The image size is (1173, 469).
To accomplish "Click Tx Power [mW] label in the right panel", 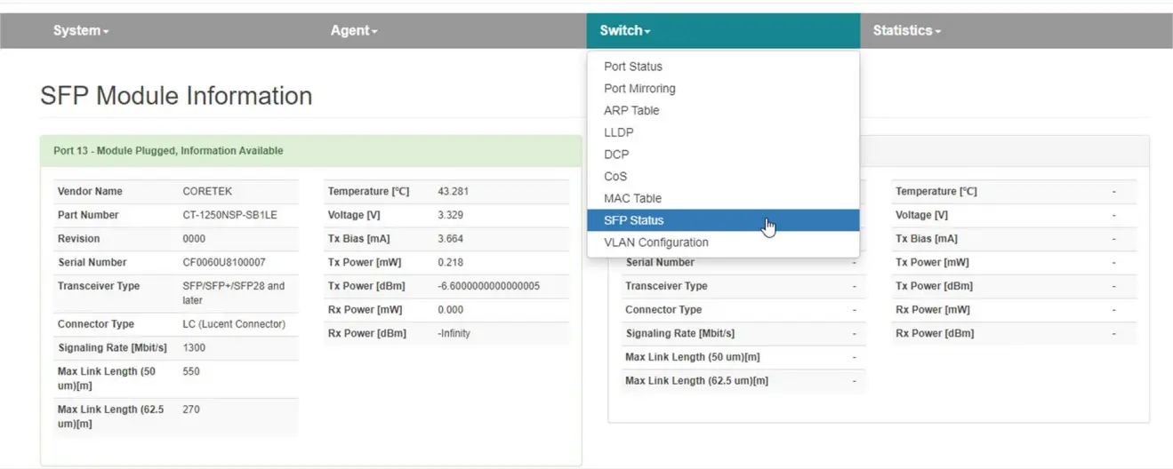I will [x=932, y=262].
